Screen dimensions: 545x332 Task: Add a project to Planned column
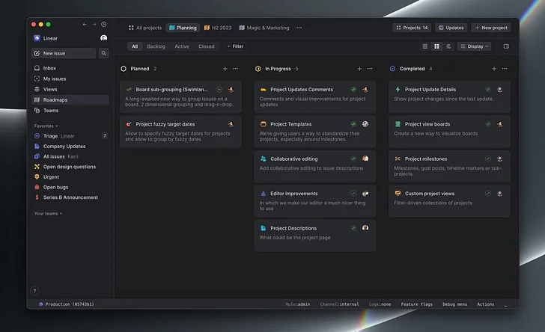(225, 69)
